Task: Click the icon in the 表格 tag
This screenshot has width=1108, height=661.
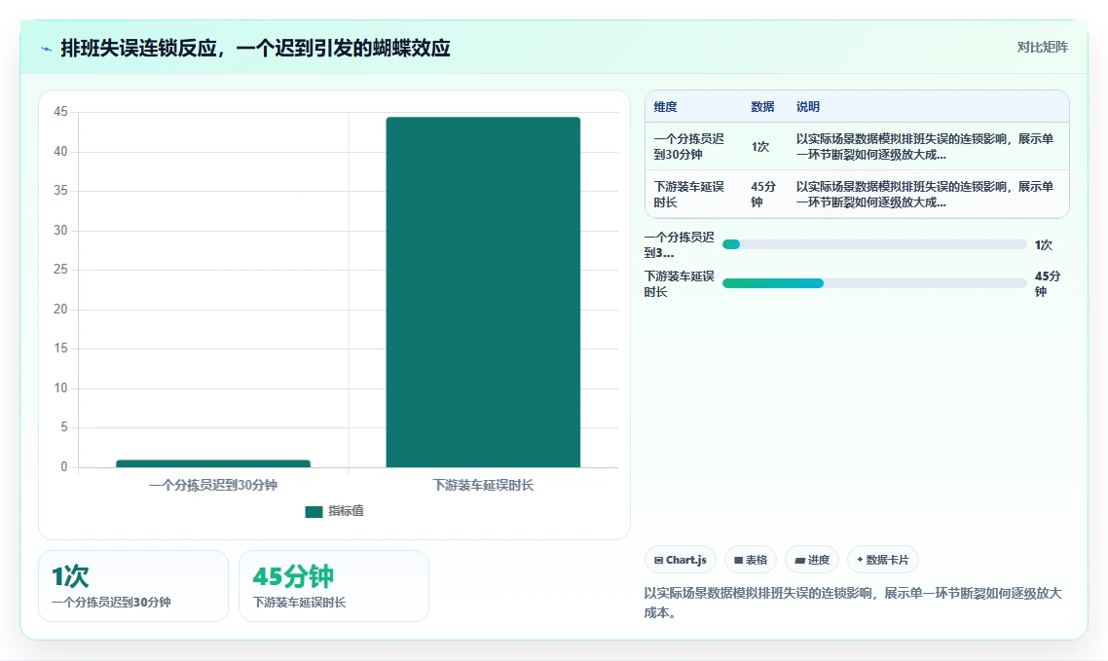Action: (x=738, y=560)
